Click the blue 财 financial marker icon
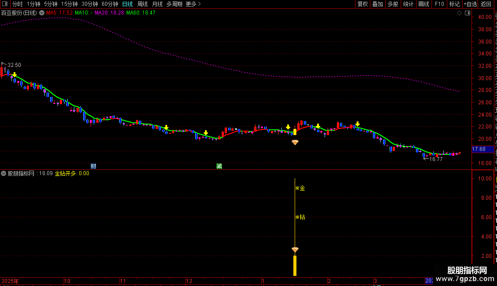The image size is (497, 286). (93, 166)
